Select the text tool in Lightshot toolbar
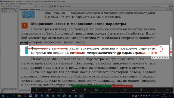174x98 pixels. pyautogui.click(x=171, y=50)
